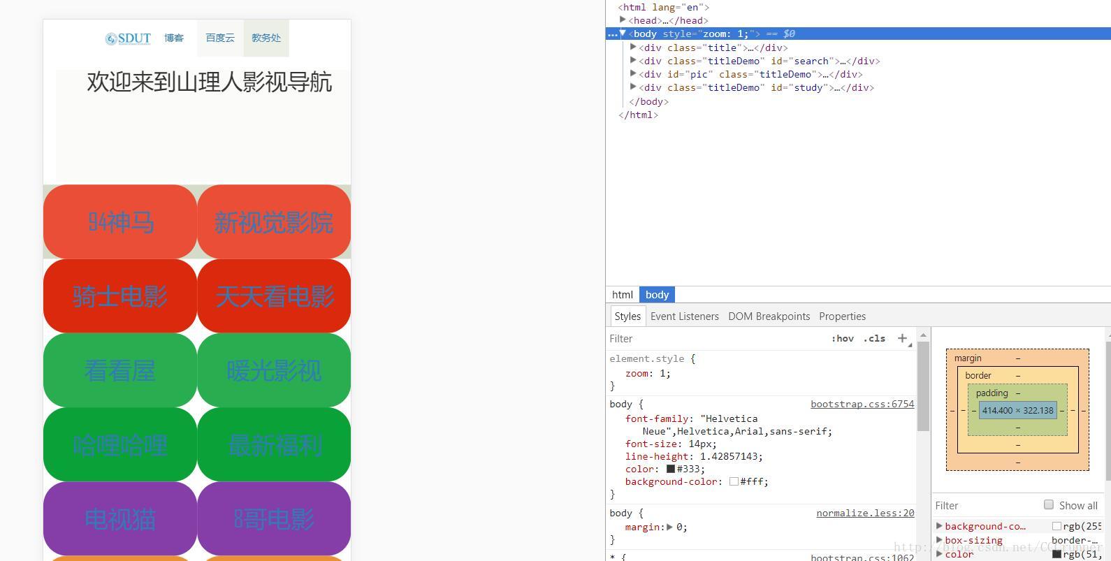
Task: Click the body breadcrumb
Action: coord(657,295)
